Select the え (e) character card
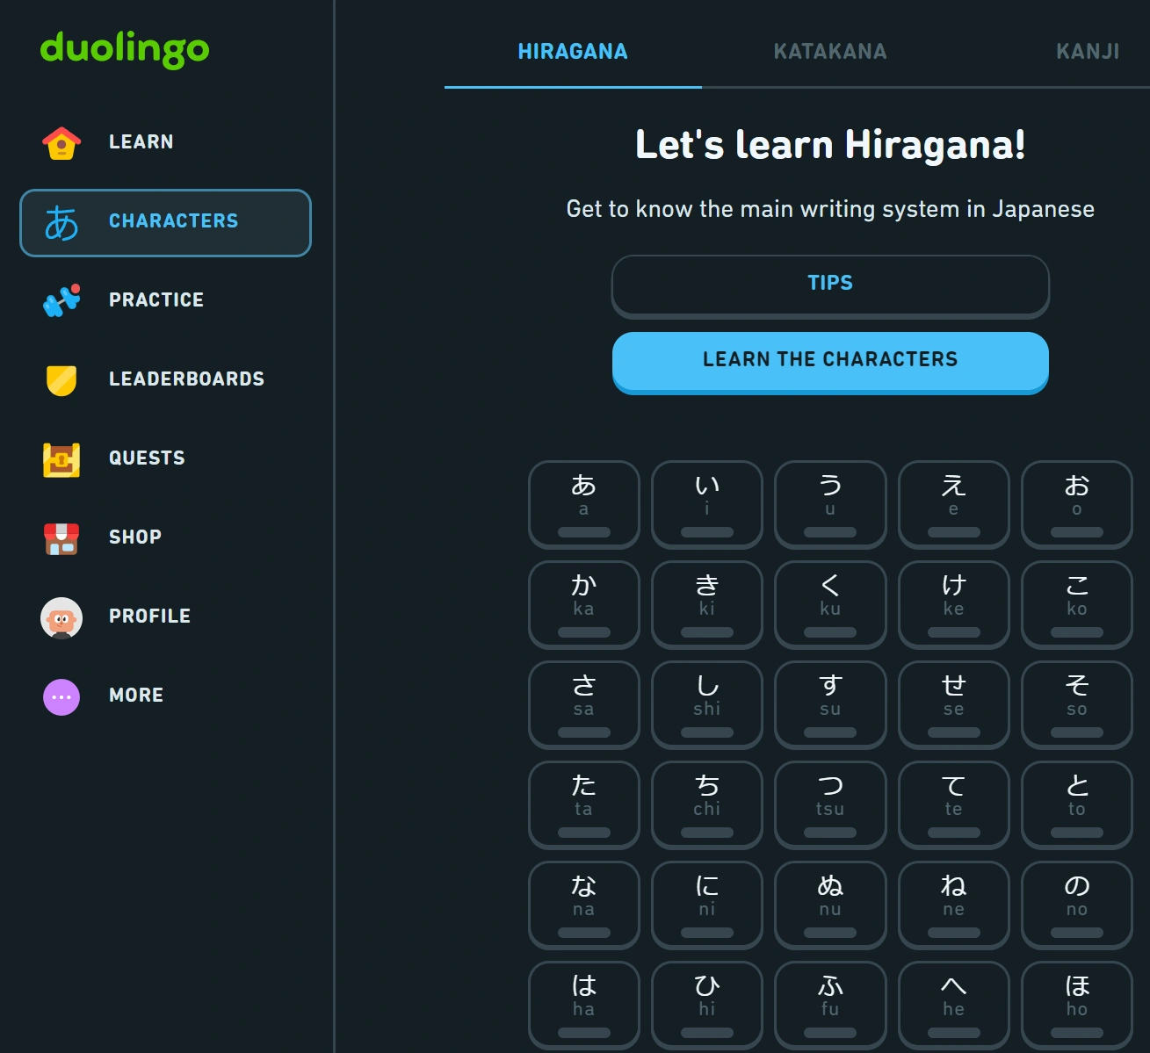 (x=954, y=504)
